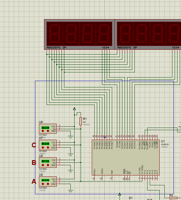Click the blue cross marker above port P0
This screenshot has width=181, height=200.
[105, 137]
